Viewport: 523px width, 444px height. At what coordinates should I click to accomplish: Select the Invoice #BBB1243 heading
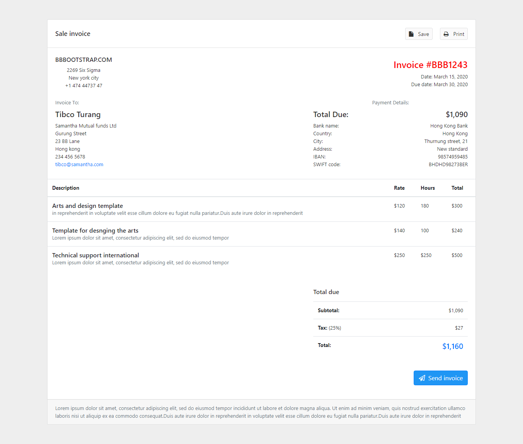[430, 65]
